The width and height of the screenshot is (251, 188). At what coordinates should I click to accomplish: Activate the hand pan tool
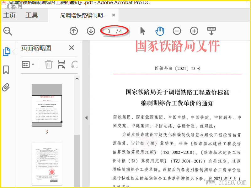tap(160, 31)
